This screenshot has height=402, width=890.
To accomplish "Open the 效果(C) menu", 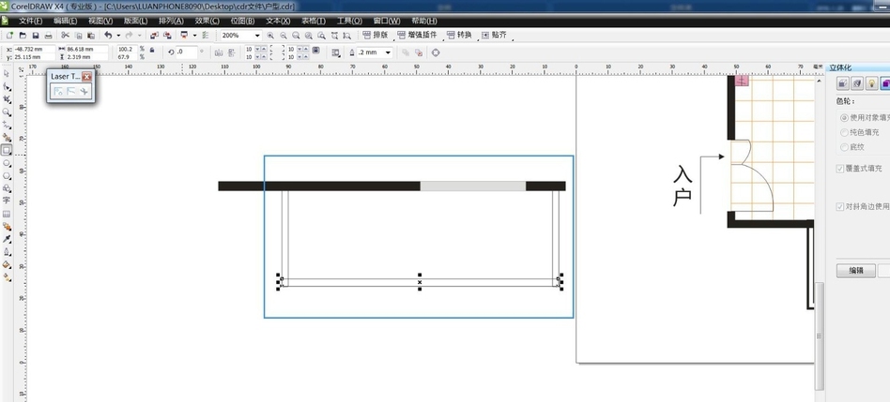I will [208, 21].
